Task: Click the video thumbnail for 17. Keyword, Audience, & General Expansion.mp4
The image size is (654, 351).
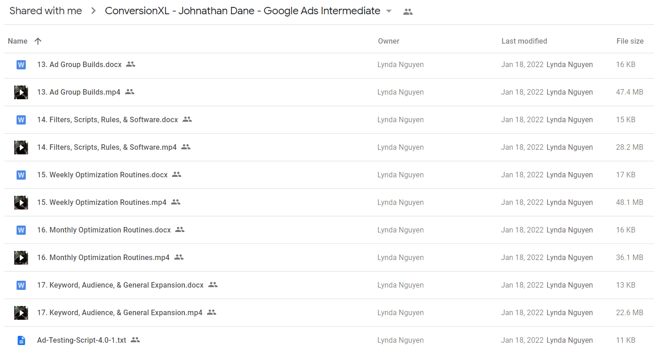Action: 21,313
